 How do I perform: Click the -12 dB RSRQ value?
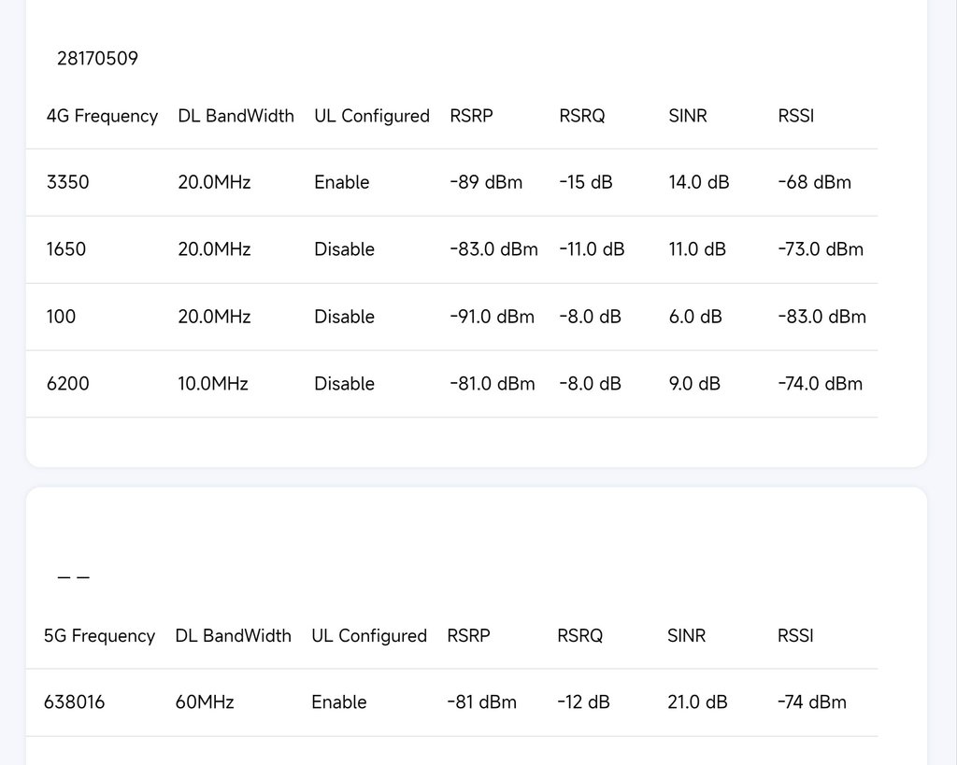tap(583, 701)
